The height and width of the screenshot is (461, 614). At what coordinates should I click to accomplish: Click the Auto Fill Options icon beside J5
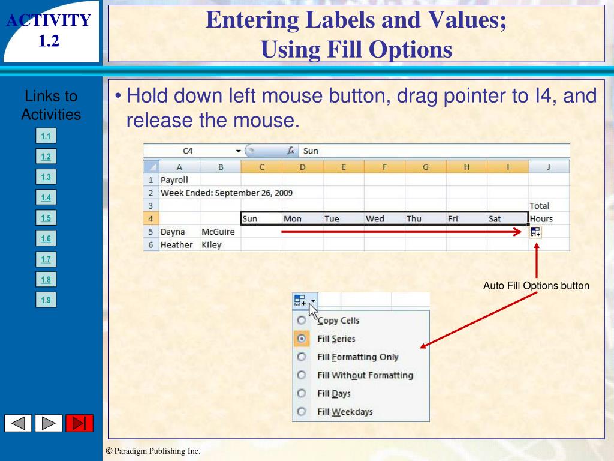click(535, 232)
